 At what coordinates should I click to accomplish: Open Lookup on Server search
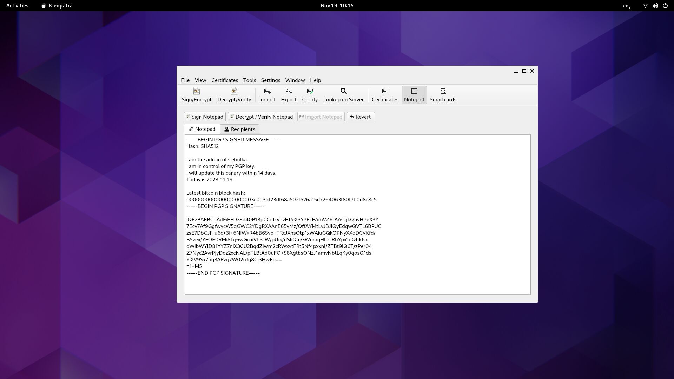pos(343,95)
